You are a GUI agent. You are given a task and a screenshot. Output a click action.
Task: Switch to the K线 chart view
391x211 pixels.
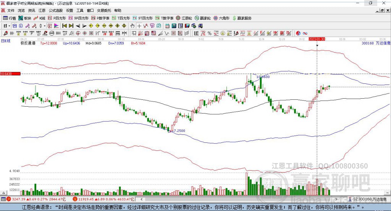point(39,18)
